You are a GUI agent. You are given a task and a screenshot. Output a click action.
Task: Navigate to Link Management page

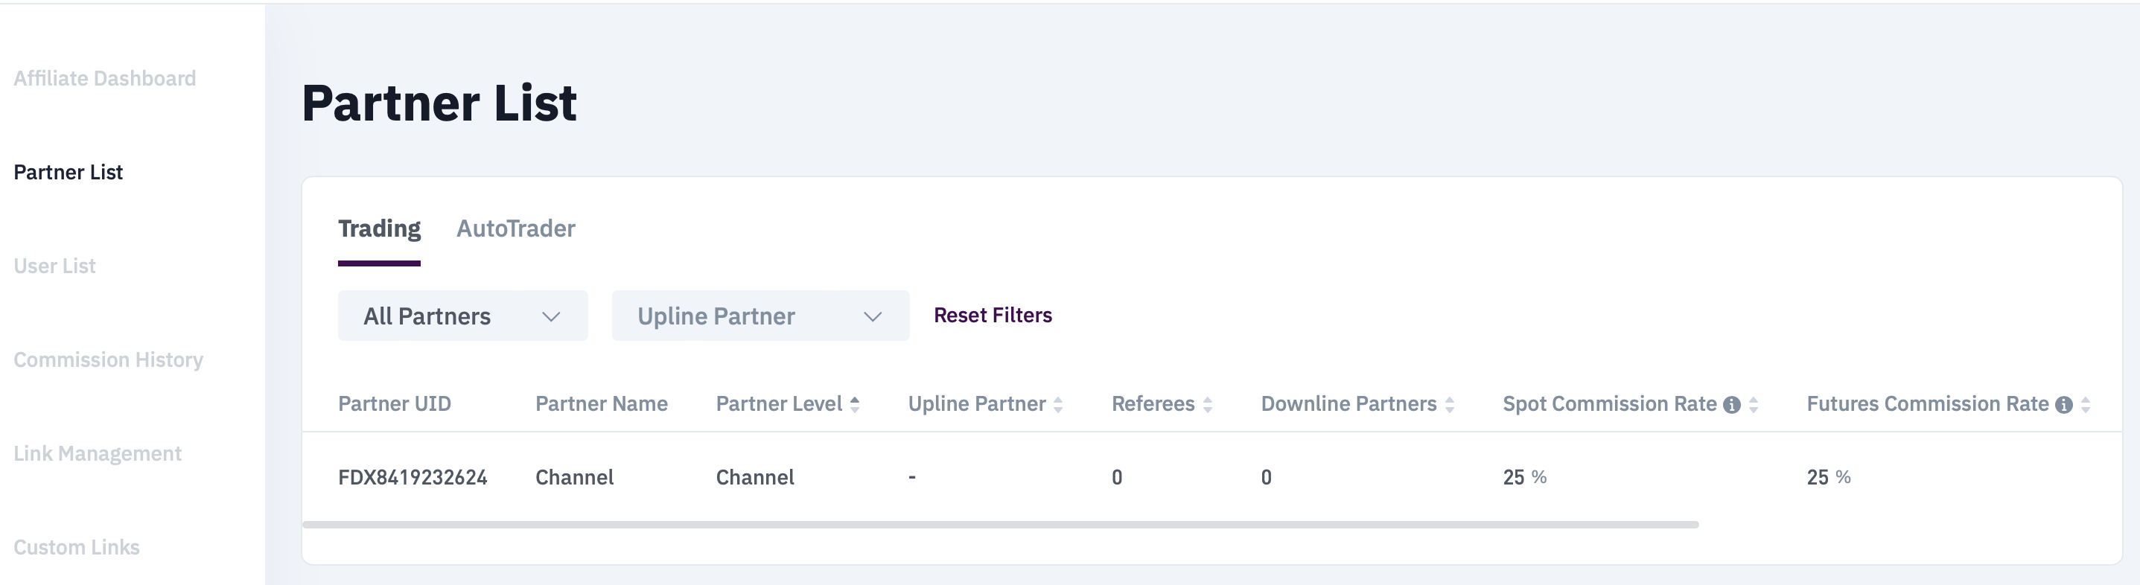[x=98, y=454]
